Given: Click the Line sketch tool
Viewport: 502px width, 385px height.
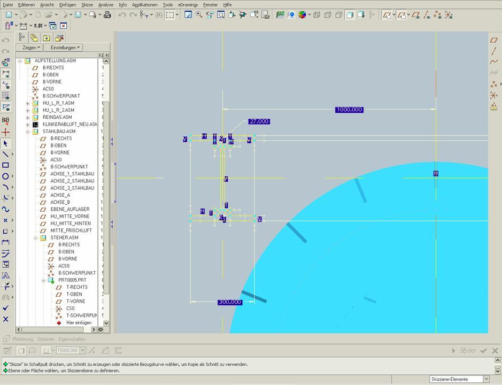Looking at the screenshot, I should (x=5, y=154).
